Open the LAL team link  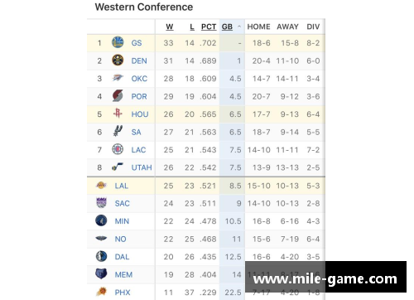coord(122,186)
